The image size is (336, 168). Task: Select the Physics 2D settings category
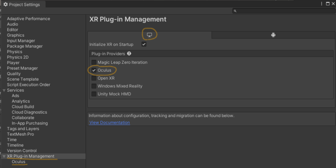(x=17, y=57)
